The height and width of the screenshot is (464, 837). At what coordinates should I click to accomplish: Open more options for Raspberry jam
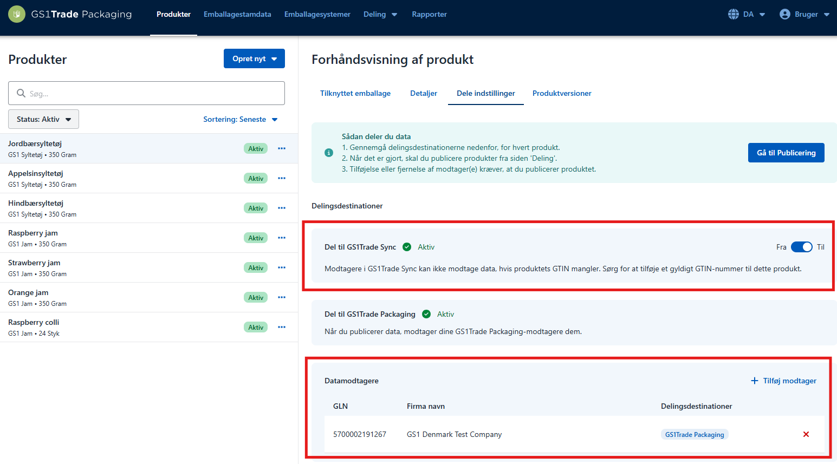(x=282, y=238)
